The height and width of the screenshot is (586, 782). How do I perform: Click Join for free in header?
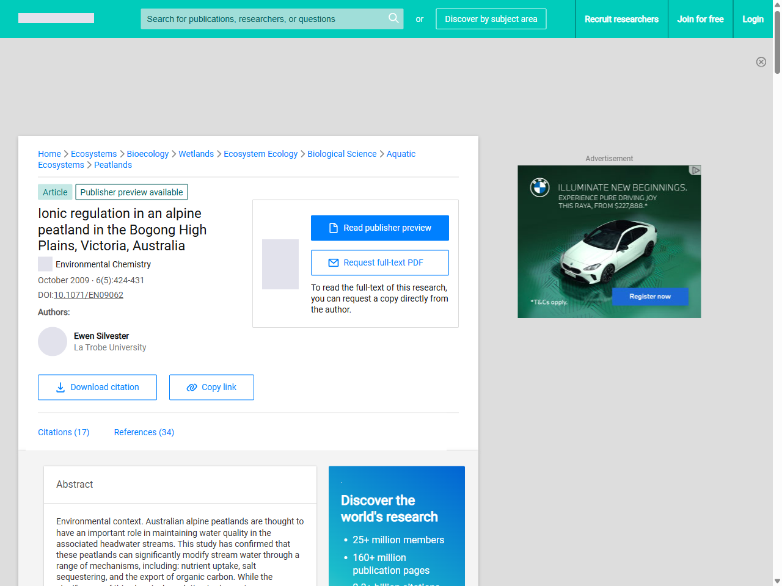[x=700, y=19]
